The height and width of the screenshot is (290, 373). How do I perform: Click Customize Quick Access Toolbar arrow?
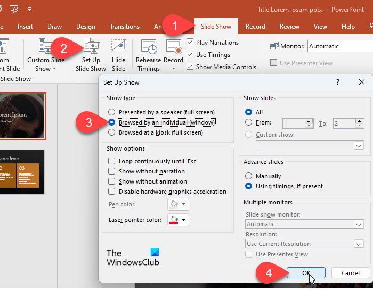tap(29, 9)
